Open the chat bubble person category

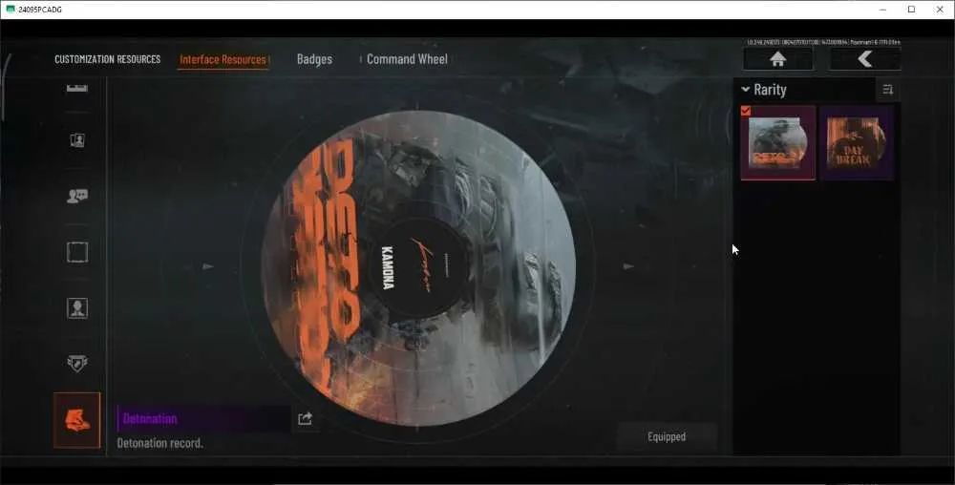77,196
